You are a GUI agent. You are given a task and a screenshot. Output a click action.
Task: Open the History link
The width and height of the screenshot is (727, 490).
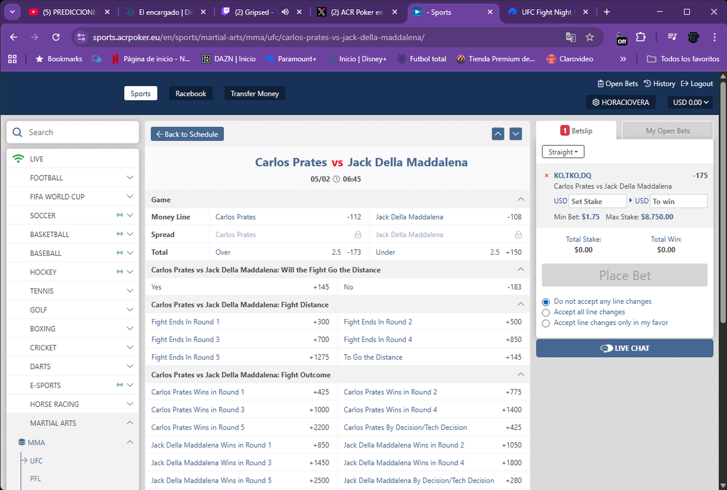(660, 84)
